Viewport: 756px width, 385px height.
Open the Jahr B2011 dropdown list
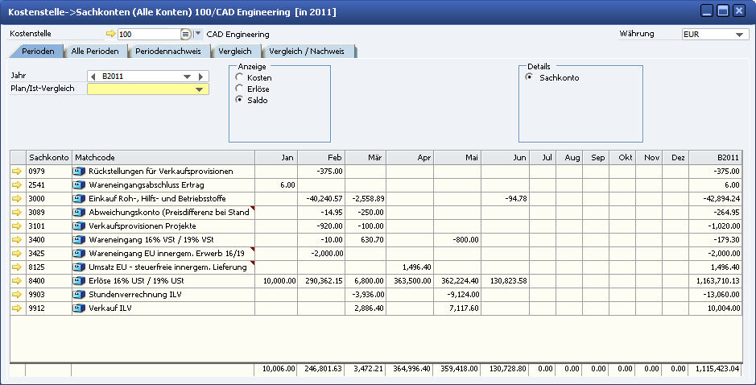187,77
